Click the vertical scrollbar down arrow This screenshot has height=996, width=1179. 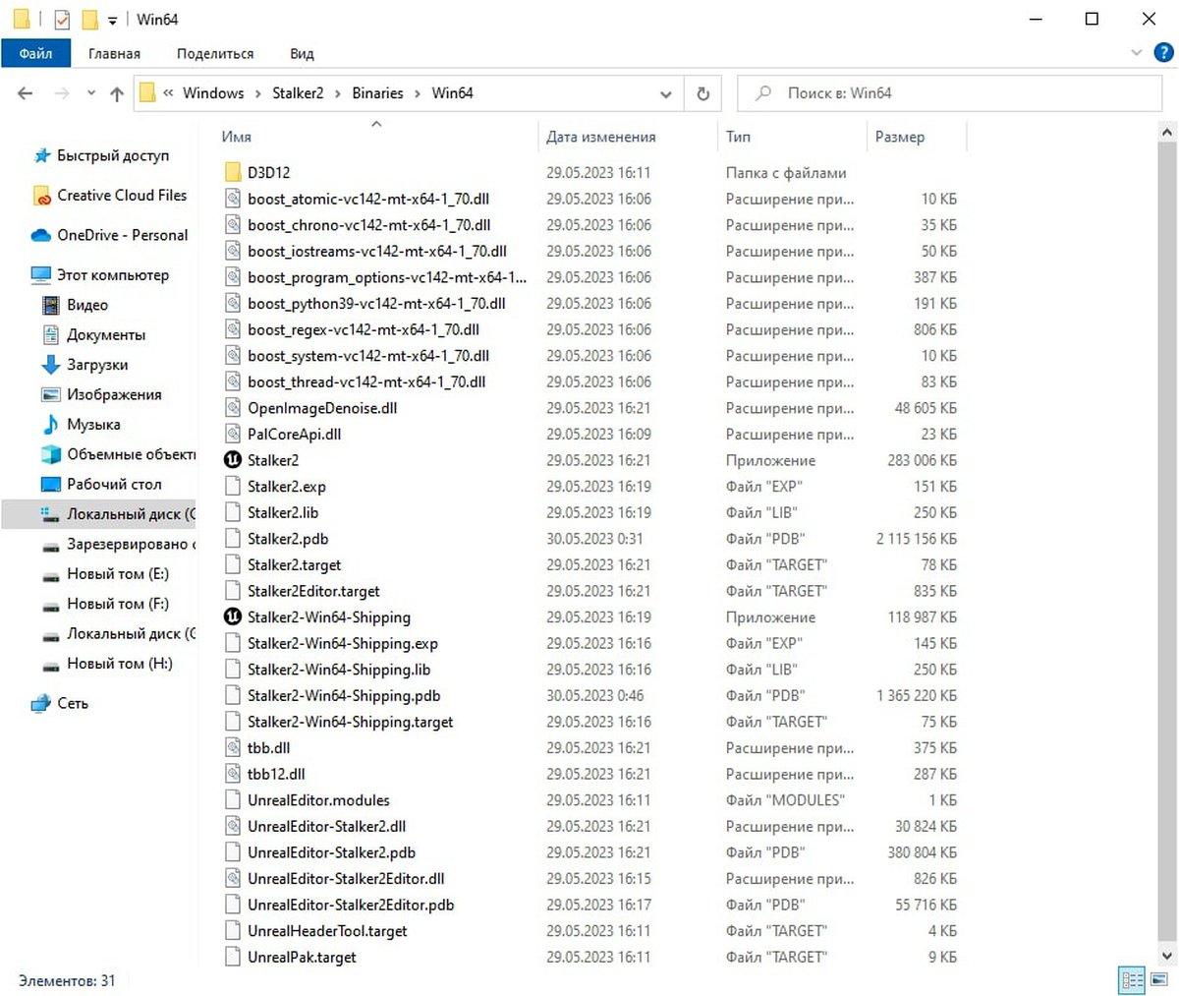1167,954
